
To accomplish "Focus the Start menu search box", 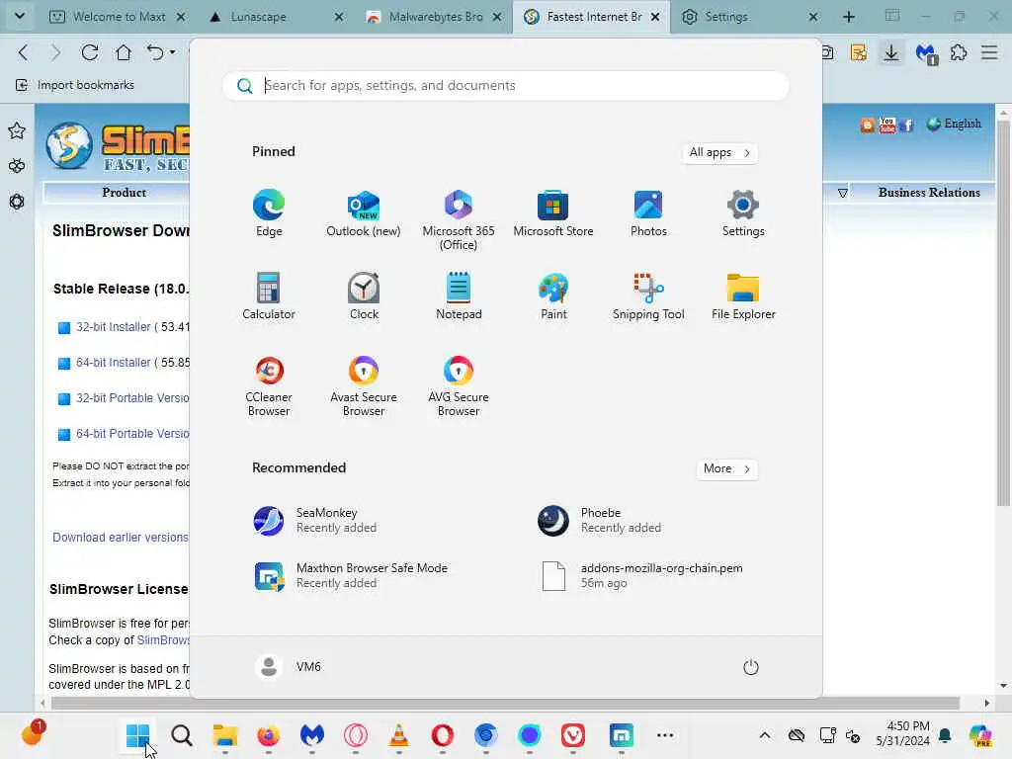I will pyautogui.click(x=506, y=86).
